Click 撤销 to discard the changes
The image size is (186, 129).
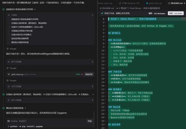[x=150, y=13]
